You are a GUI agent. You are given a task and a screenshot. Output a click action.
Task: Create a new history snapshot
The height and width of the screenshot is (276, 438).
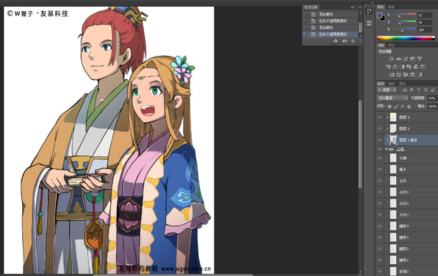click(x=345, y=41)
